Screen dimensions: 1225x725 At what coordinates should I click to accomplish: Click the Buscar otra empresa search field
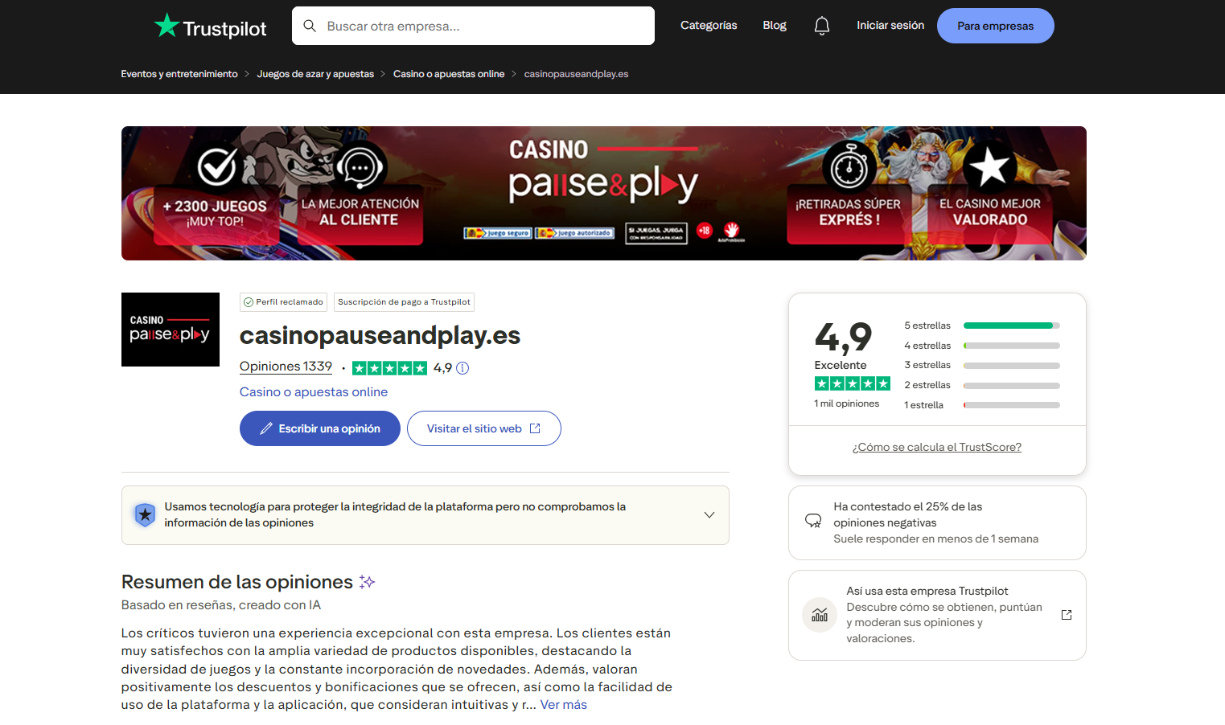coord(473,26)
